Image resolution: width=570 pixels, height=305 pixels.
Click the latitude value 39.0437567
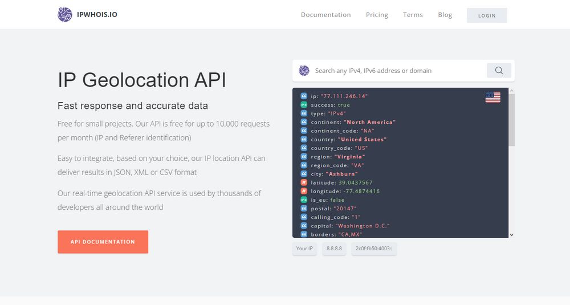(356, 182)
